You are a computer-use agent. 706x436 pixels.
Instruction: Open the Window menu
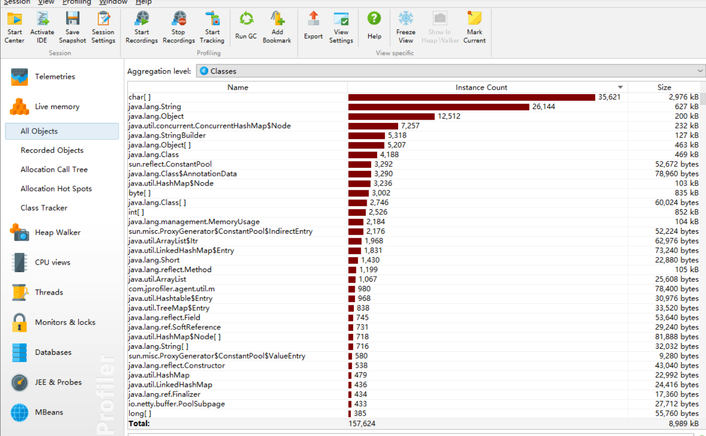(113, 2)
